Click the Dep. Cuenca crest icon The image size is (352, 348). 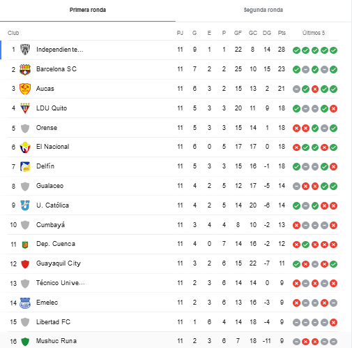pyautogui.click(x=25, y=245)
